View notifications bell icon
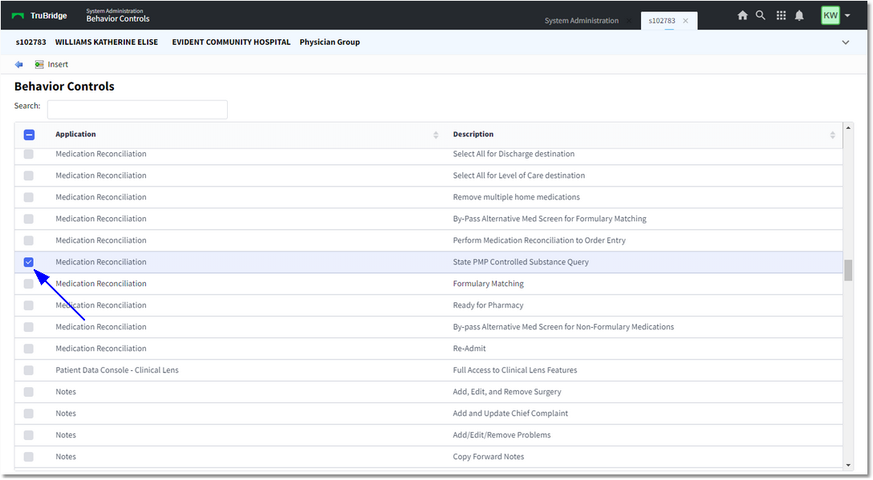 pos(799,15)
